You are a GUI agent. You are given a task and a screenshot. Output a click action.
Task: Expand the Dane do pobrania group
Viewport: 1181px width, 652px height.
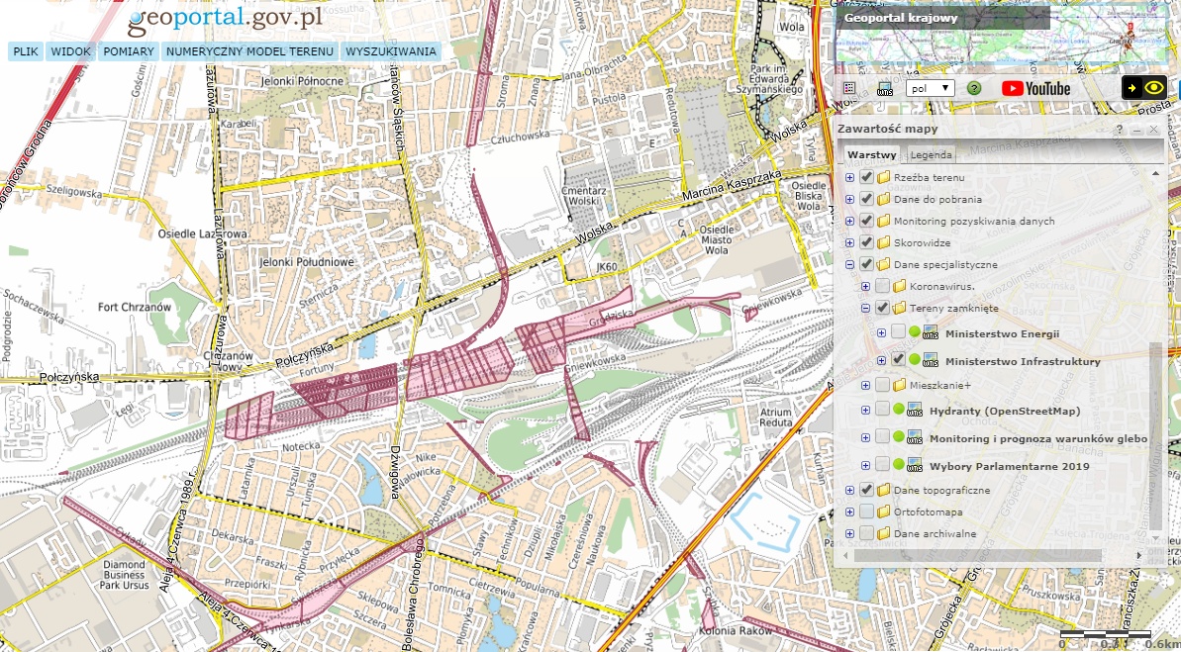coord(849,200)
